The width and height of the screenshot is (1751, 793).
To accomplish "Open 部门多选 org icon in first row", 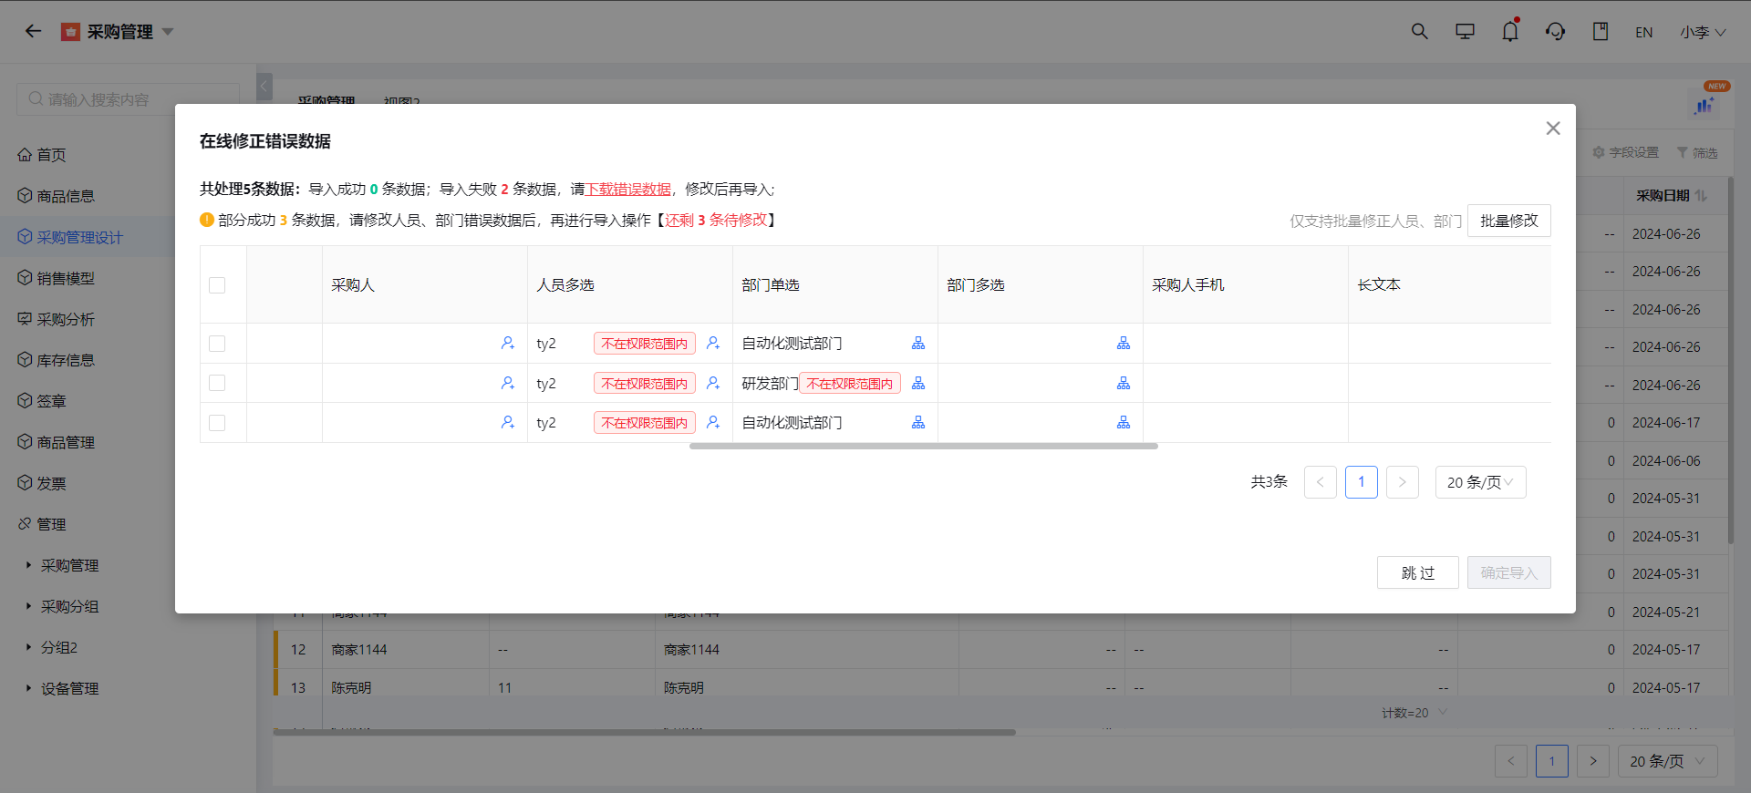I will coord(1124,343).
